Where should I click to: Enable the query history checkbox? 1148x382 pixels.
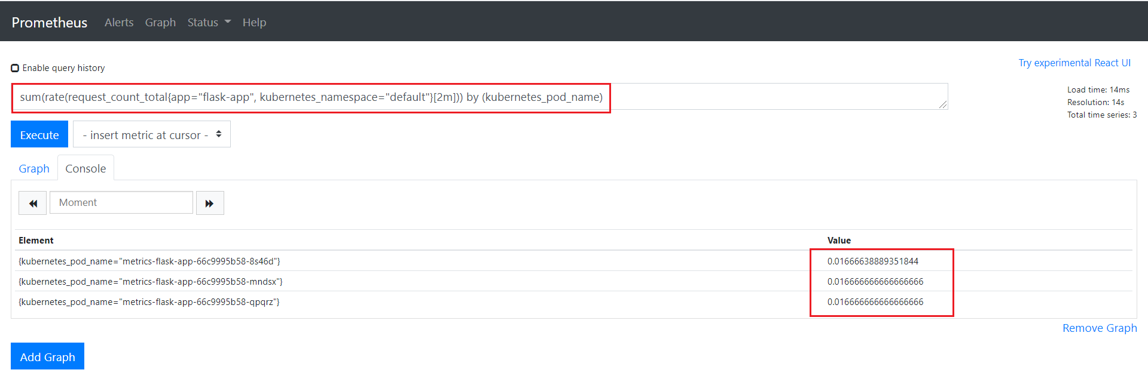point(15,68)
